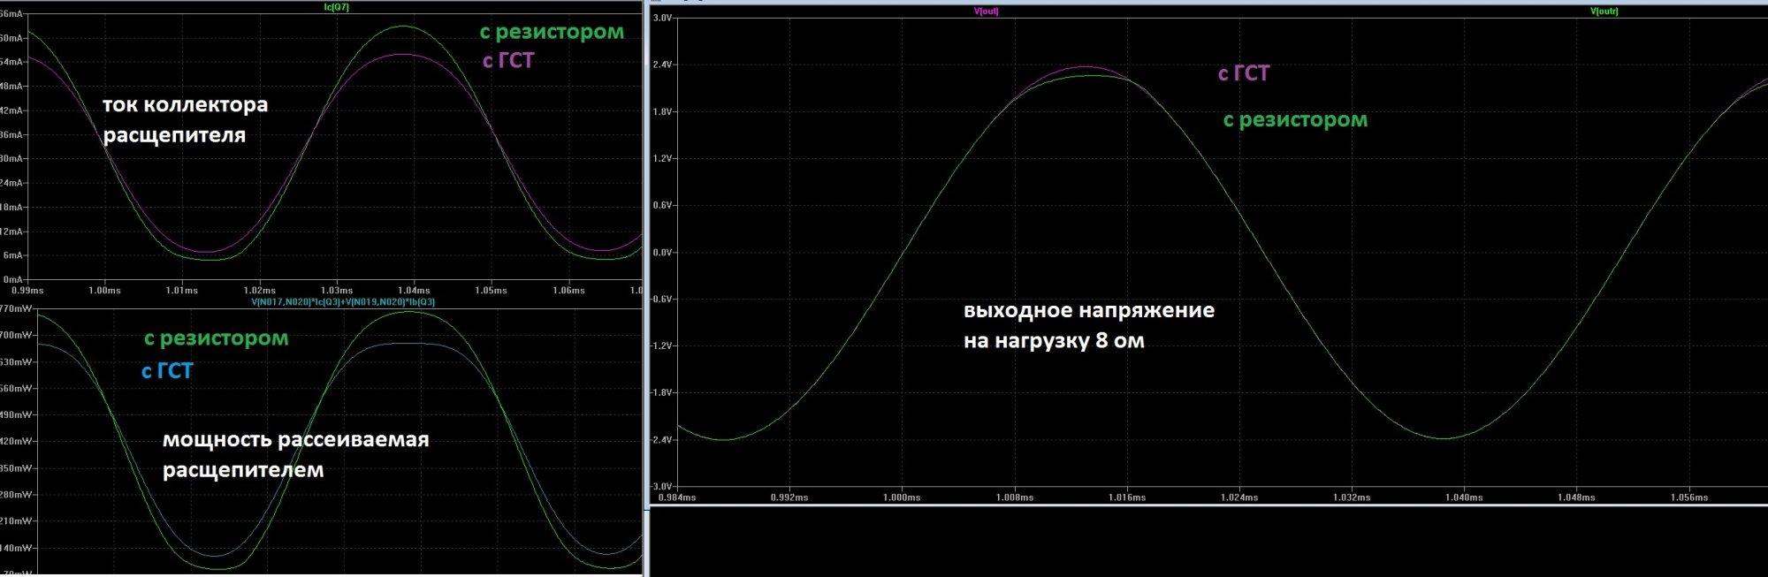Click the 1.016ms time axis label
Screen dimensions: 1768x577
coord(1127,497)
